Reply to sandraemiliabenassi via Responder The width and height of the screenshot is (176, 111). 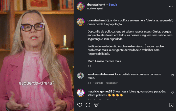(x=112, y=83)
